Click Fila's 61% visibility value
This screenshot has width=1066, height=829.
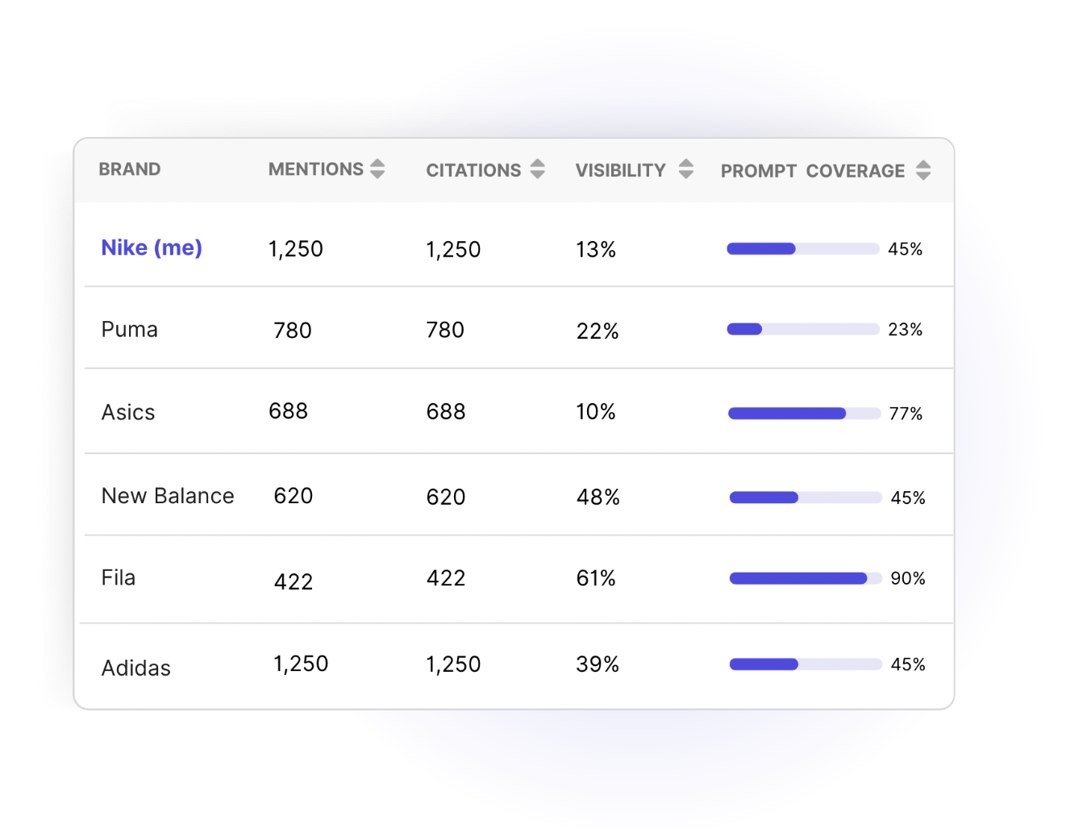pos(596,578)
